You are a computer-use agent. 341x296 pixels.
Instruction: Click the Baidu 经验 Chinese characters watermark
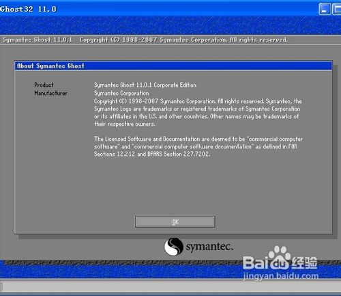tap(305, 263)
